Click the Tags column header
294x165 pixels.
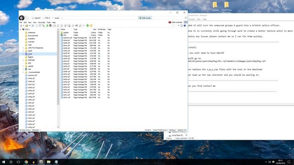pyautogui.click(x=109, y=29)
